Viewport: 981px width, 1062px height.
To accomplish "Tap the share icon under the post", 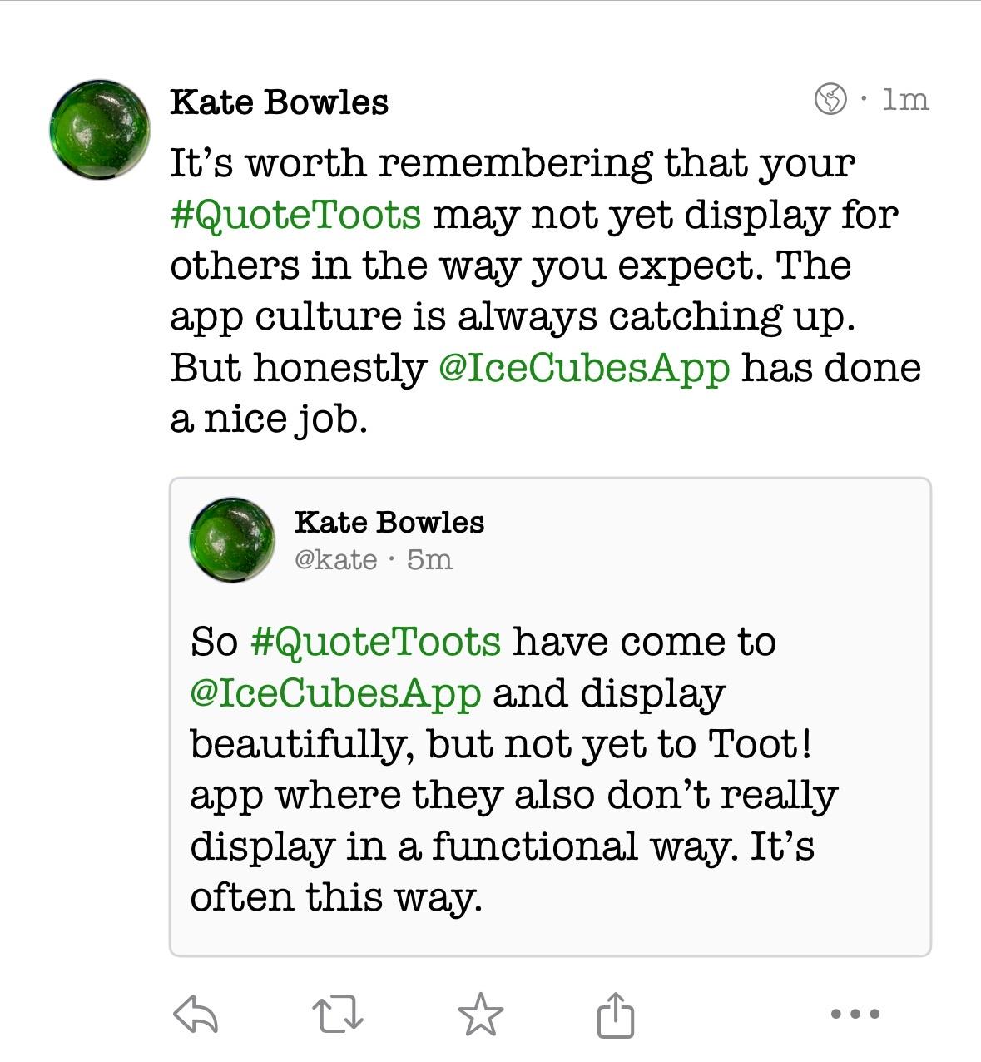I will 616,1015.
